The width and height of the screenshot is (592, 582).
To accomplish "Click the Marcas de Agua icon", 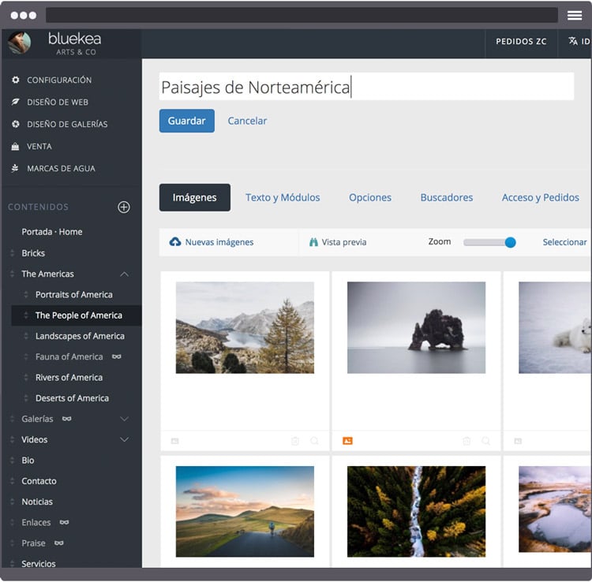I will (x=15, y=168).
